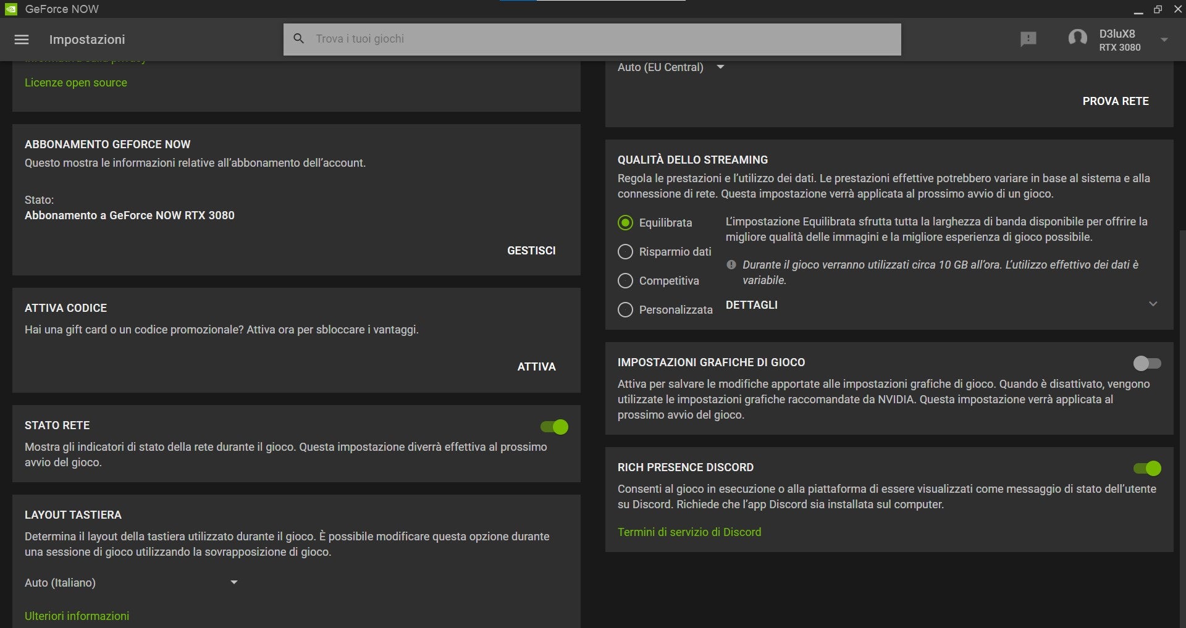The height and width of the screenshot is (628, 1186).
Task: Expand the DETTAGLI chevron
Action: pyautogui.click(x=1153, y=304)
